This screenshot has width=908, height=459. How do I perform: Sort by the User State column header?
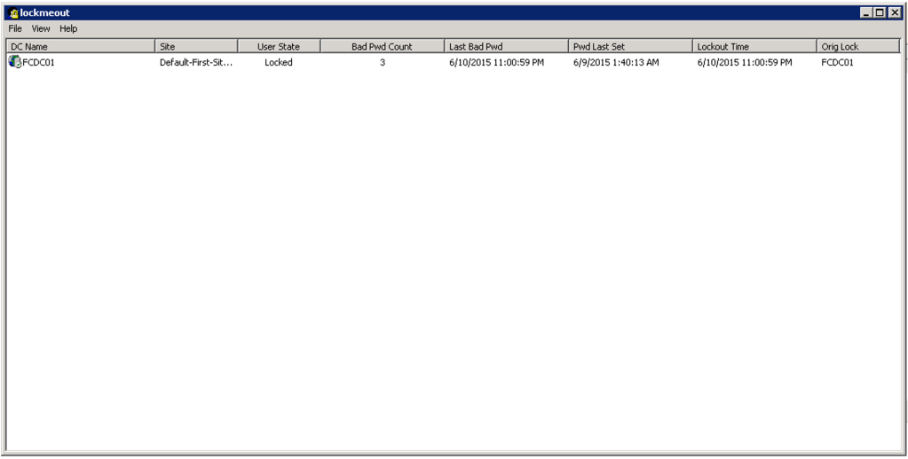pos(279,46)
